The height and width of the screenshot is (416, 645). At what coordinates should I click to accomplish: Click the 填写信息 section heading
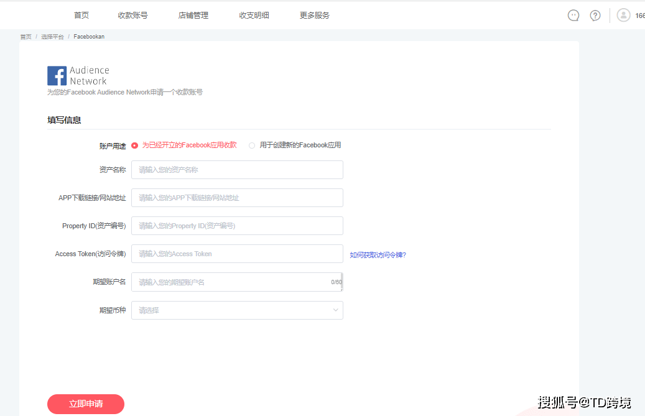64,120
